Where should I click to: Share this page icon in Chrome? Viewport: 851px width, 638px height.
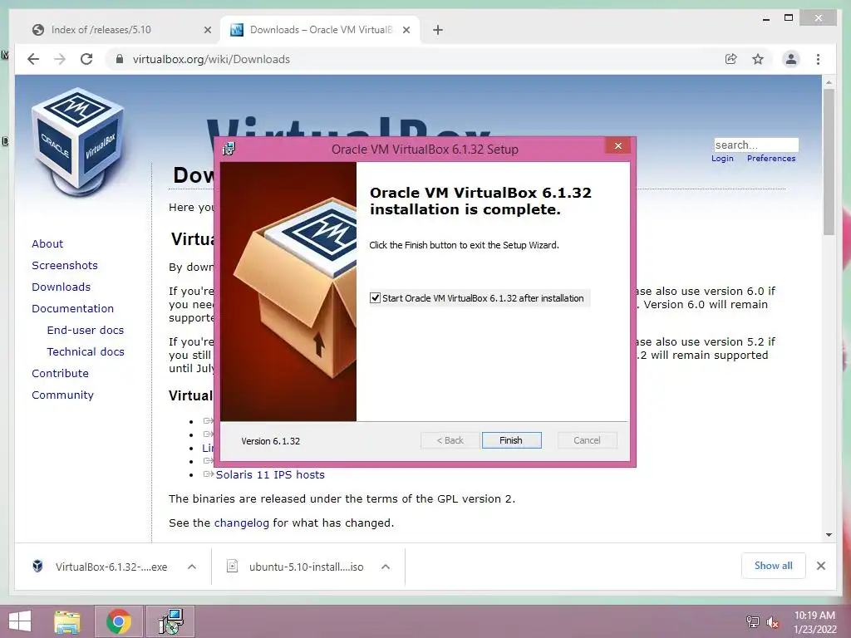[x=731, y=59]
